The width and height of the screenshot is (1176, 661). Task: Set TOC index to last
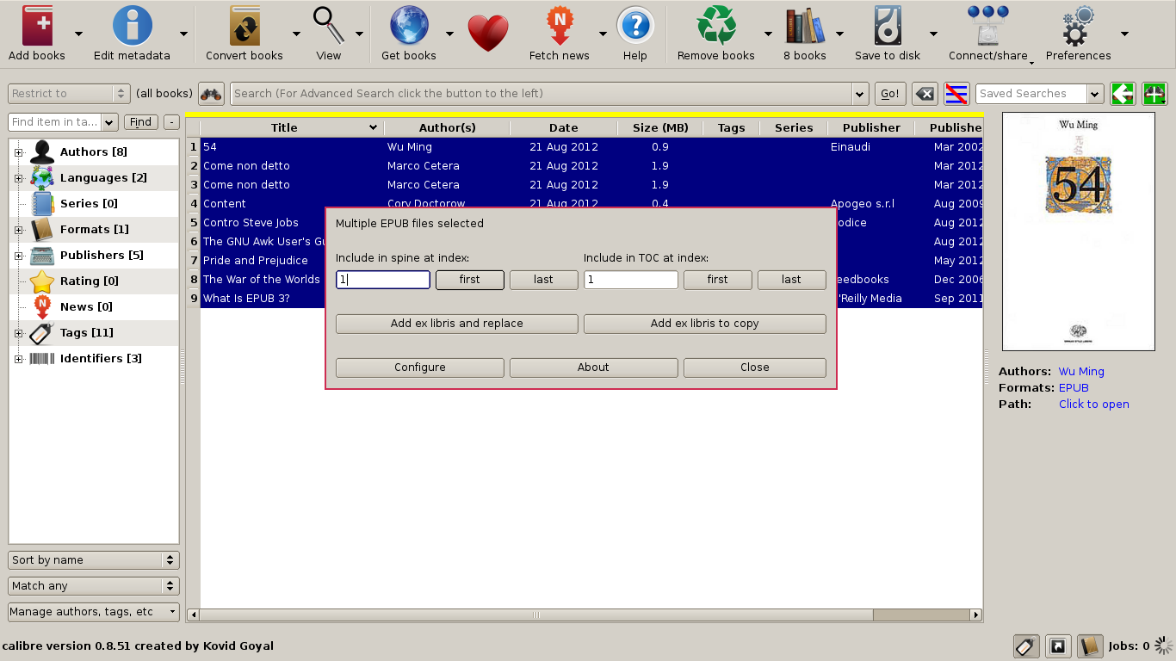click(x=792, y=280)
